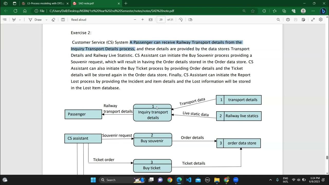Open the tab actions menu

pos(14,4)
